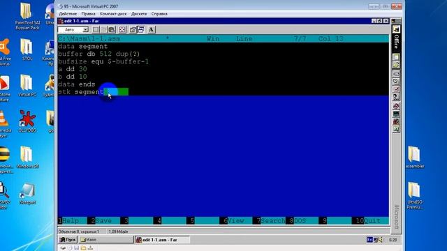Click the 'C:\Masm\1-1.asm' file path text
Screen dimensions: 447x251
click(x=89, y=39)
